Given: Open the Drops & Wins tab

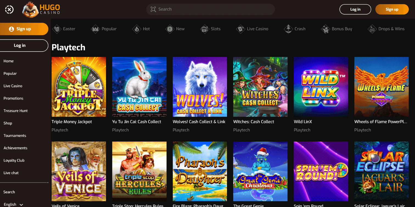Looking at the screenshot, I should [x=386, y=29].
